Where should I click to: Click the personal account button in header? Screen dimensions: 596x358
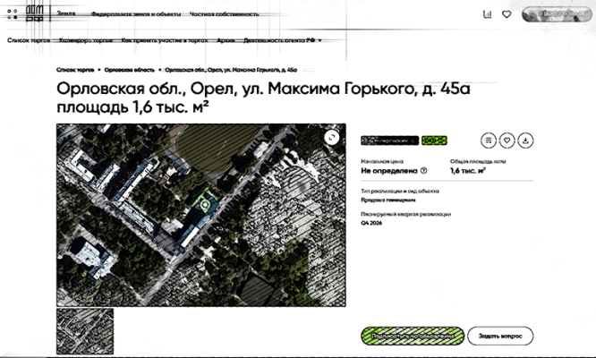coord(557,14)
